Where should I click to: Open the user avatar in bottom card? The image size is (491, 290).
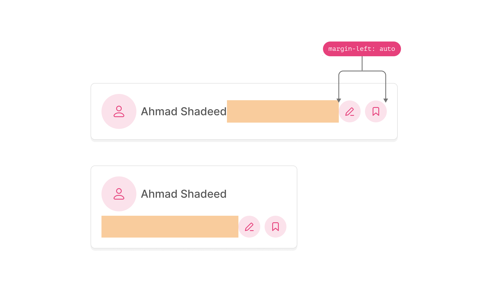point(119,194)
